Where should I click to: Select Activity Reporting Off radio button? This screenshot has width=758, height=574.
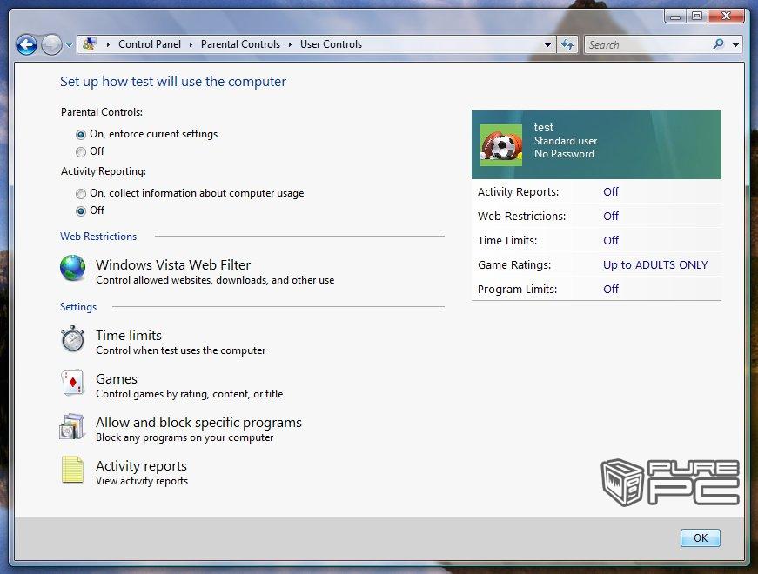[x=81, y=211]
